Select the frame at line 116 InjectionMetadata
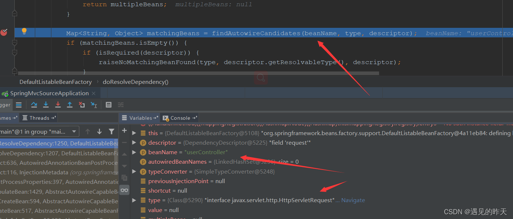 coord(59,172)
